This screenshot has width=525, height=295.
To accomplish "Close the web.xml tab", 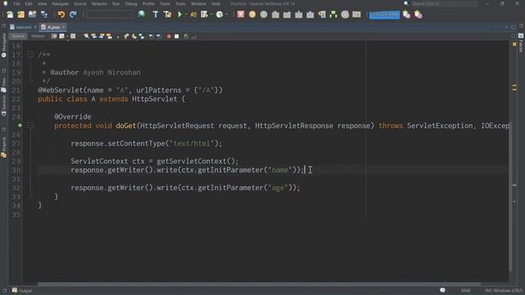I will (35, 27).
